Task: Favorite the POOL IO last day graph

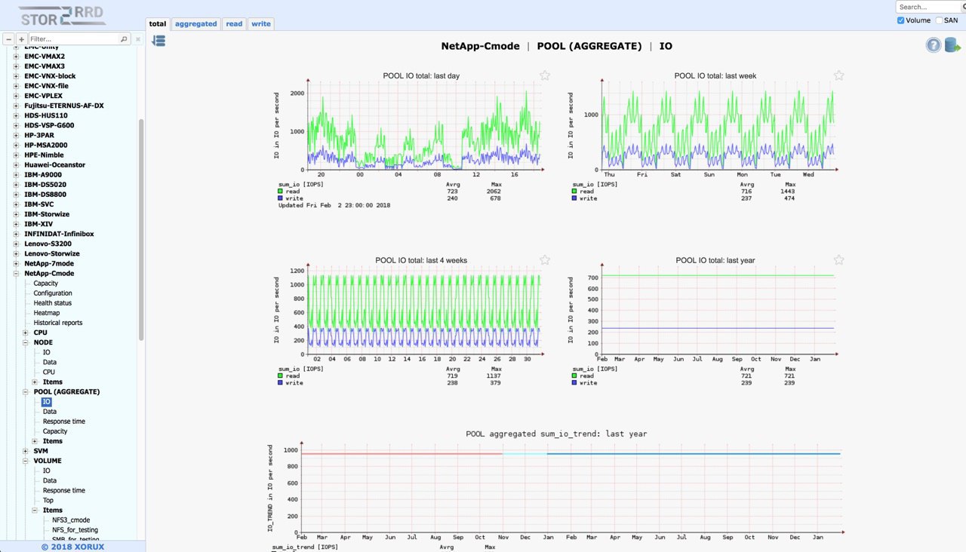Action: [x=544, y=75]
